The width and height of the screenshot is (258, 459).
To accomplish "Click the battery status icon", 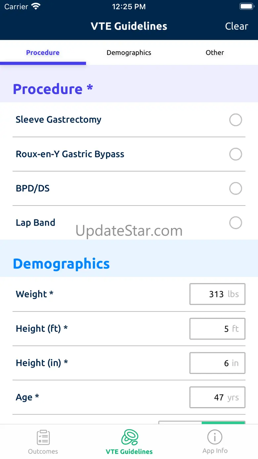I will pos(246,7).
